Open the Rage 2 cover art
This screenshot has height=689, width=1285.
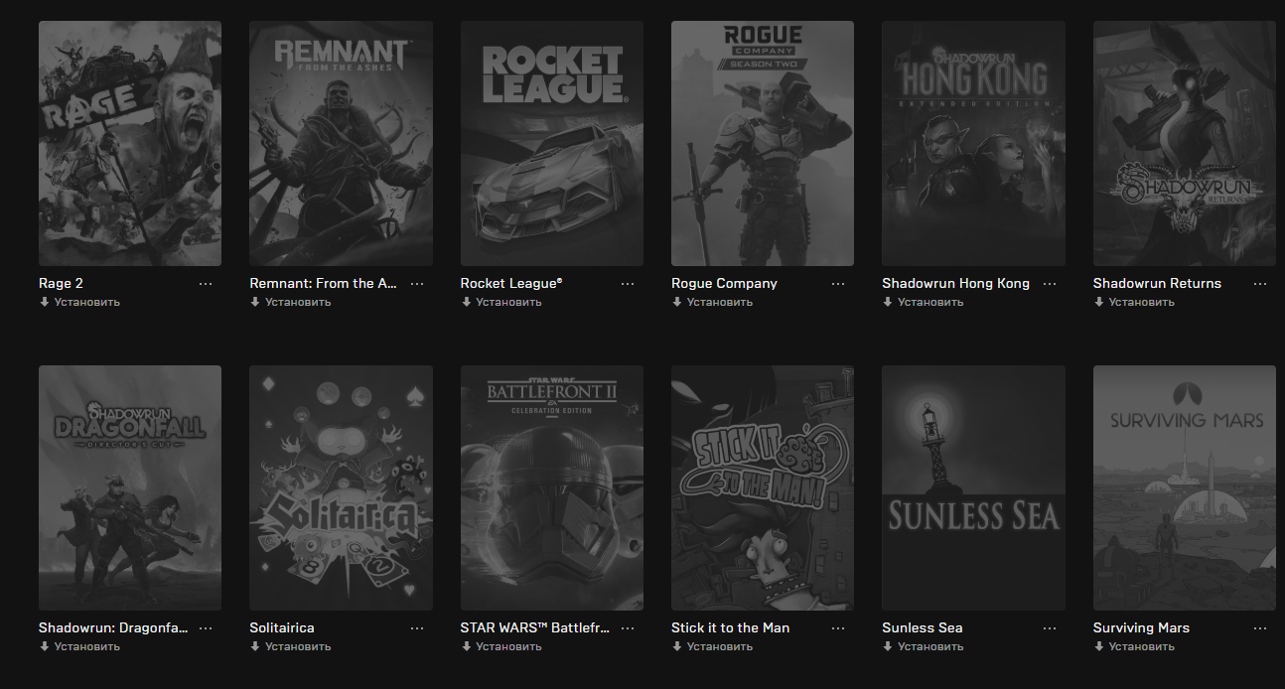[130, 143]
